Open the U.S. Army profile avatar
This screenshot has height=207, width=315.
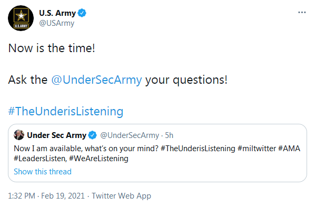tap(21, 18)
